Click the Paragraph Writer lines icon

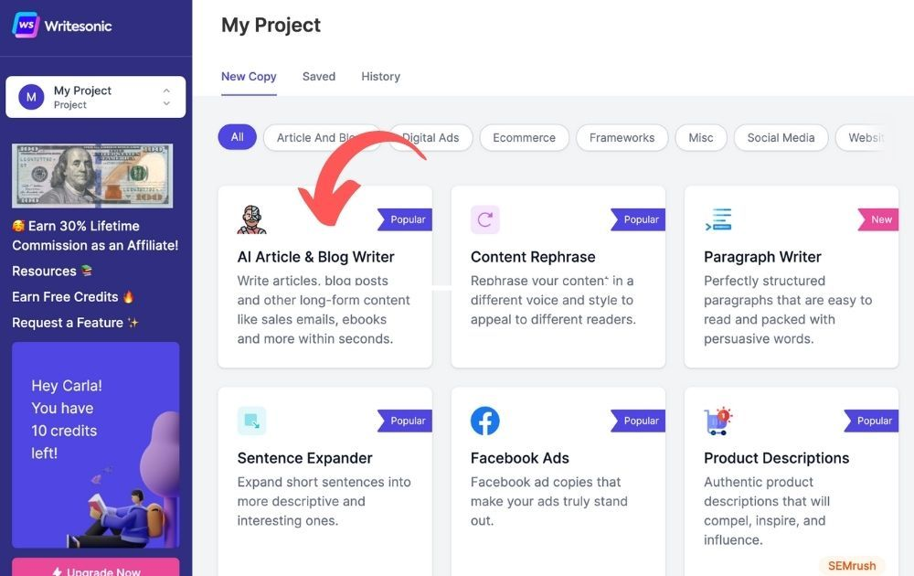[x=717, y=219]
